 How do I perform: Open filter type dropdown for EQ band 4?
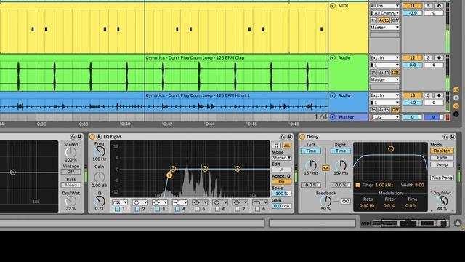tap(180, 202)
